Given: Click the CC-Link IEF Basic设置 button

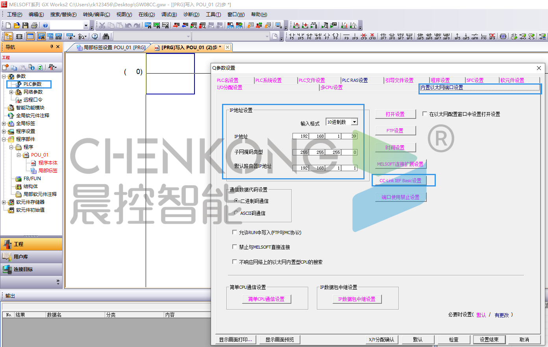Looking at the screenshot, I should (400, 181).
